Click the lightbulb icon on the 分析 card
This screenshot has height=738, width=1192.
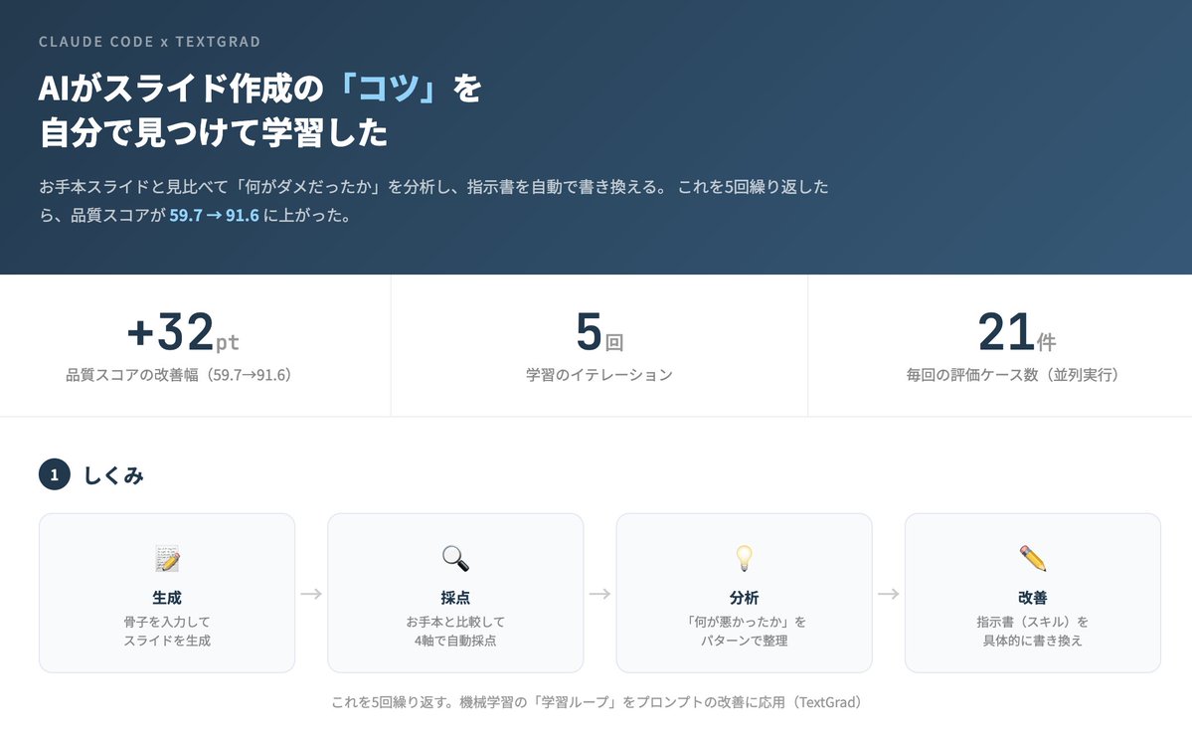[x=744, y=558]
